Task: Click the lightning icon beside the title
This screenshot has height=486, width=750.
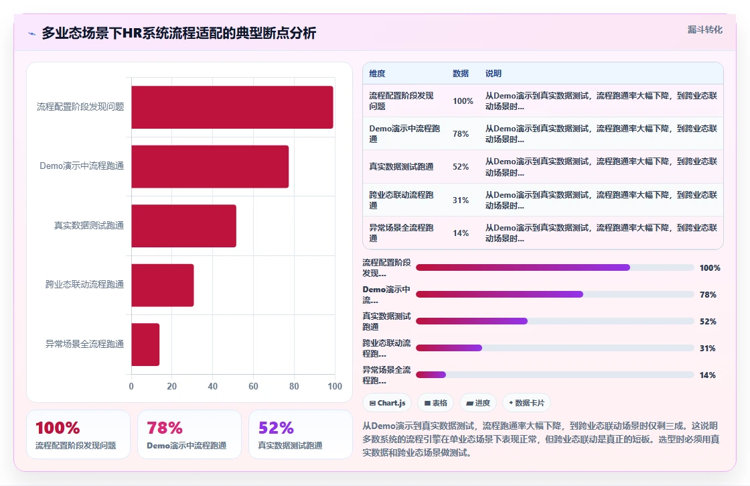Action: (x=32, y=34)
